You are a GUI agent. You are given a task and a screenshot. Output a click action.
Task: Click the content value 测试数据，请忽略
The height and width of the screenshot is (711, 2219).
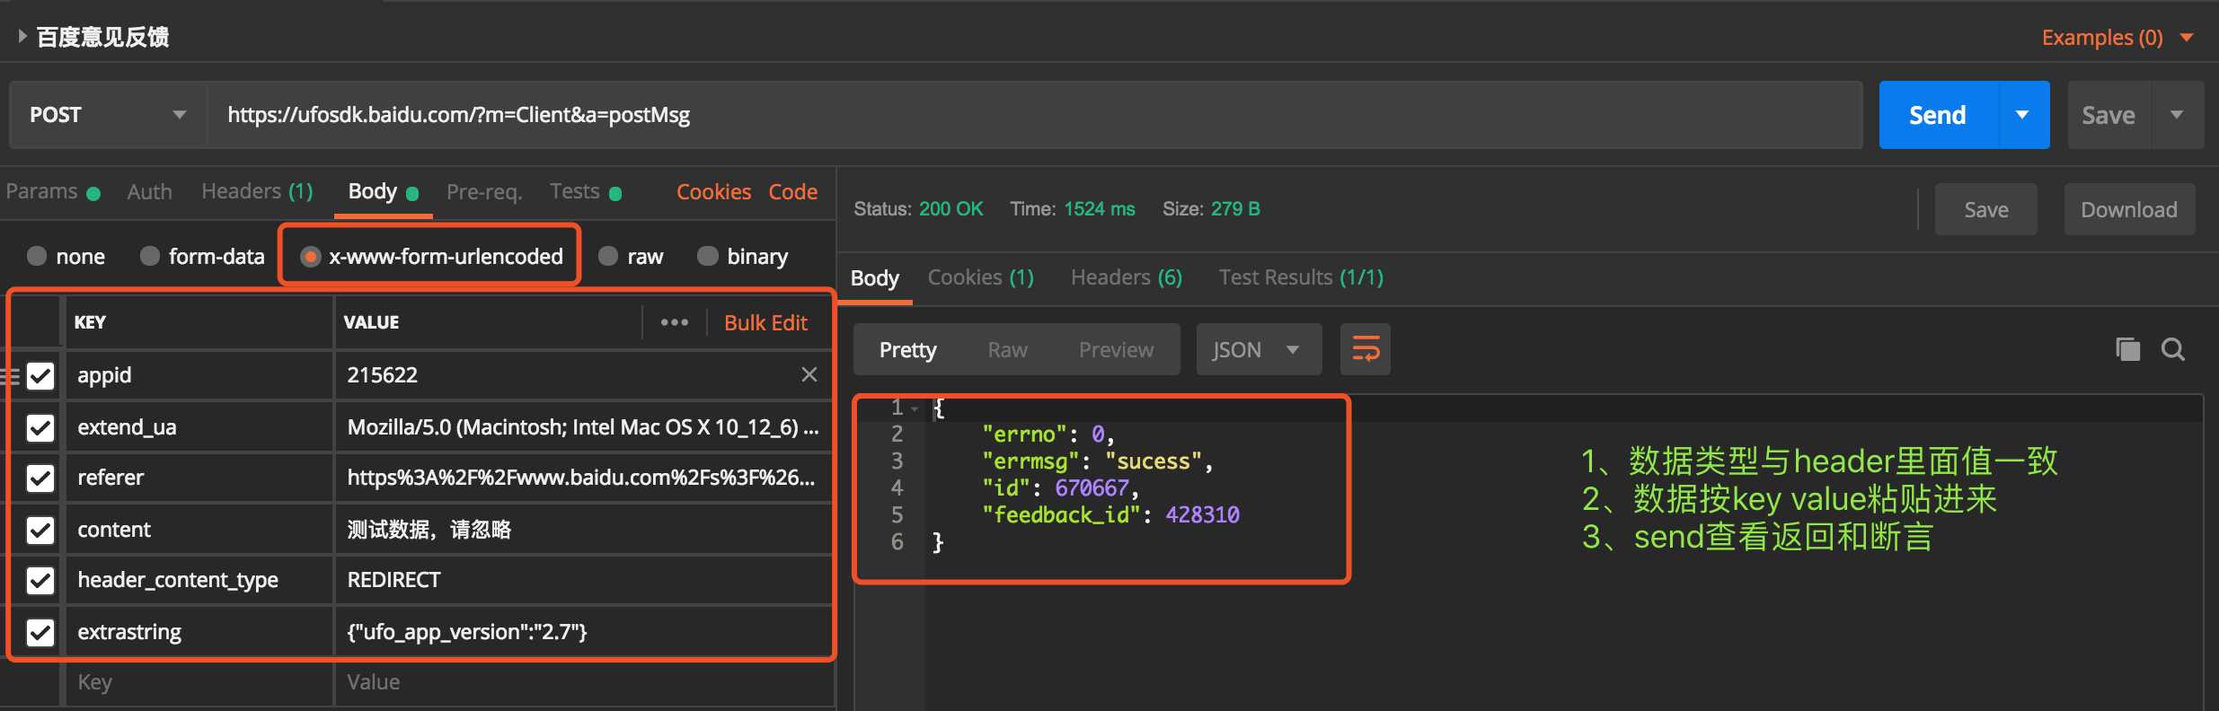(429, 530)
